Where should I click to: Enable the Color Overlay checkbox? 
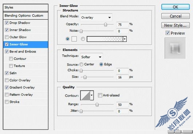[7, 80]
